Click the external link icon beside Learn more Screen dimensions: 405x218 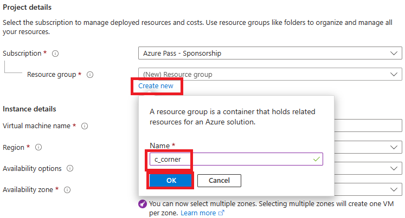(221, 213)
